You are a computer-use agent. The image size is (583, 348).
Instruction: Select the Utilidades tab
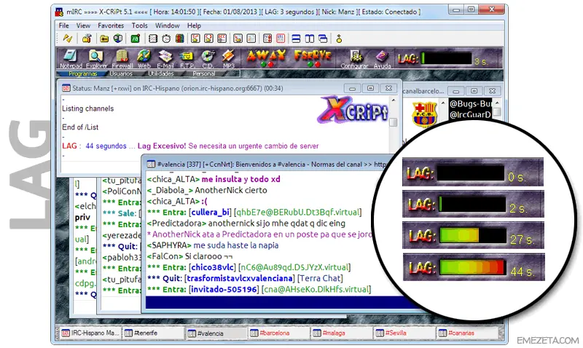160,74
